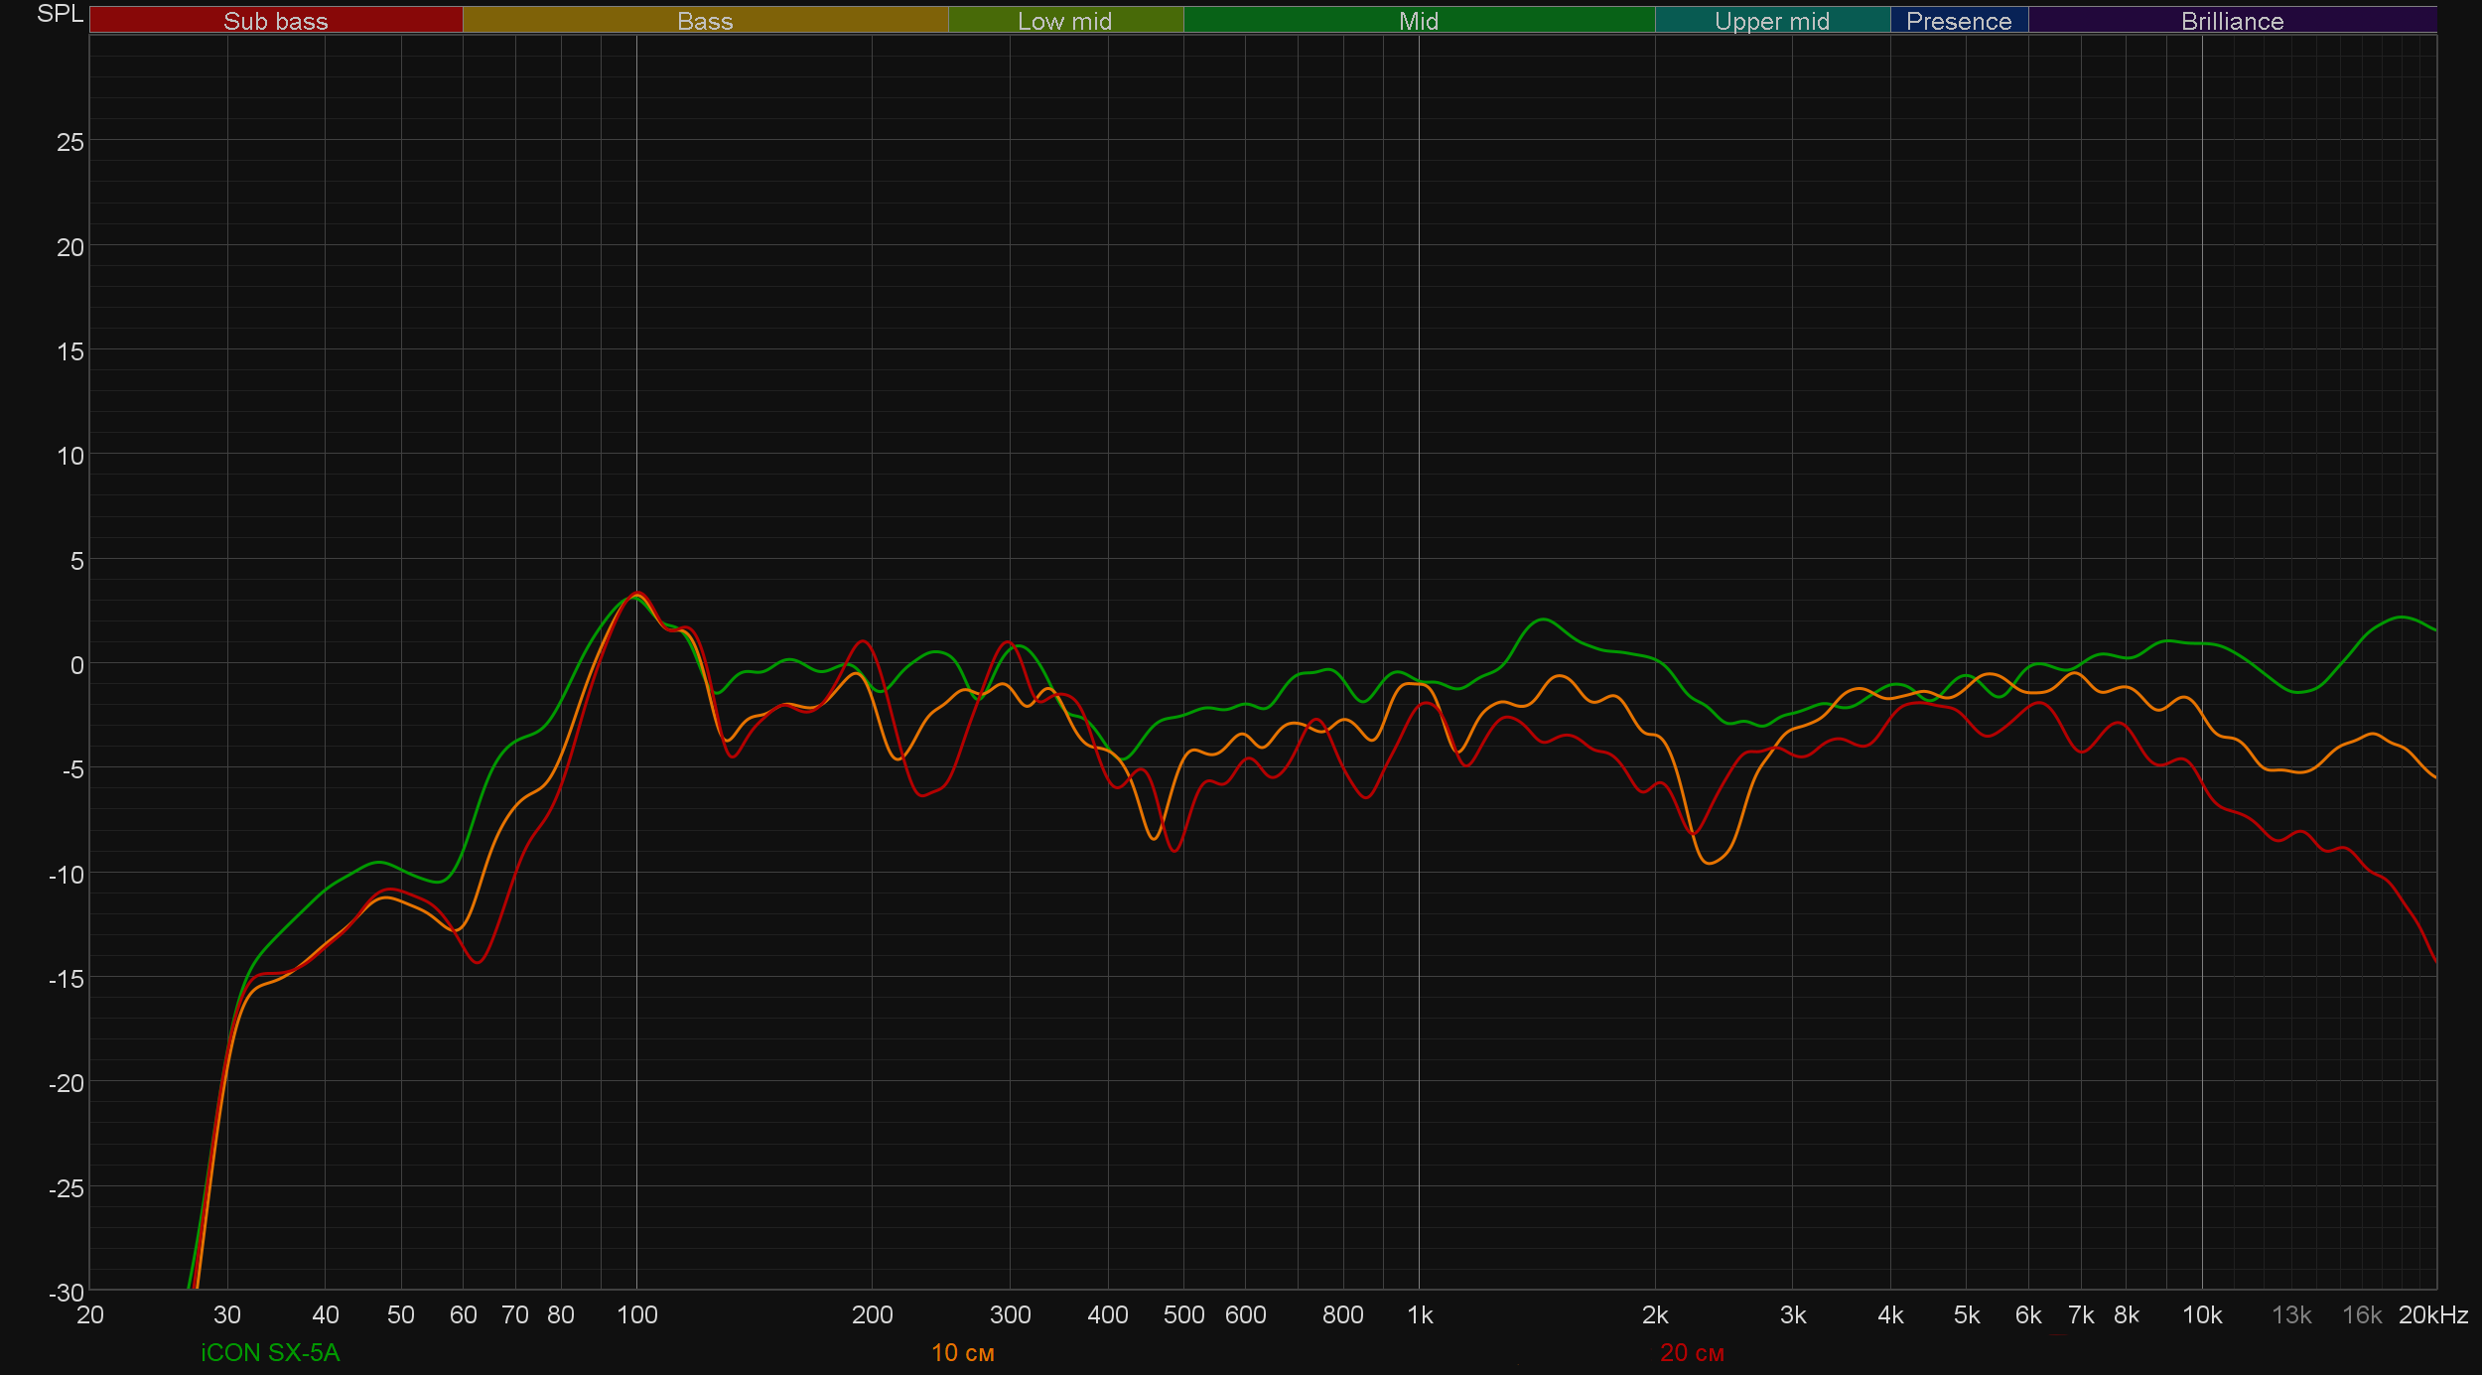Click the Upper mid band label
Screen dimensions: 2482x1375
click(1771, 21)
